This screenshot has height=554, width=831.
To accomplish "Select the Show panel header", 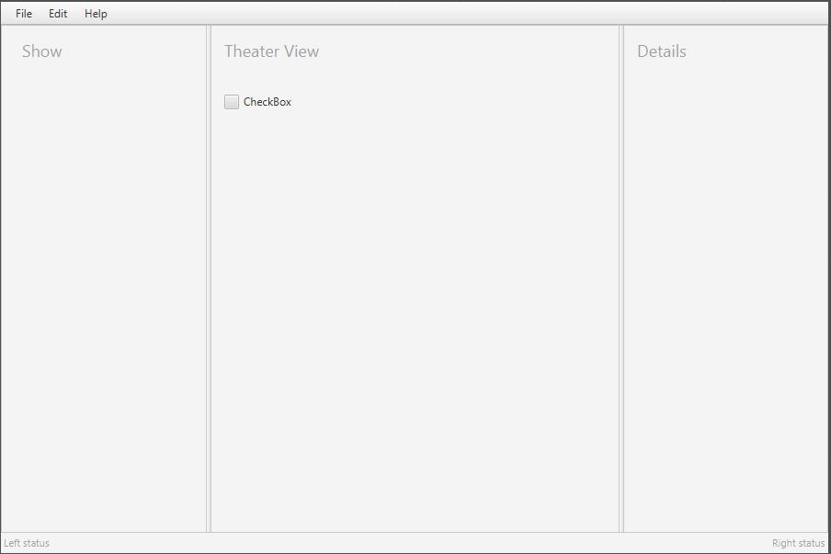I will coord(42,51).
